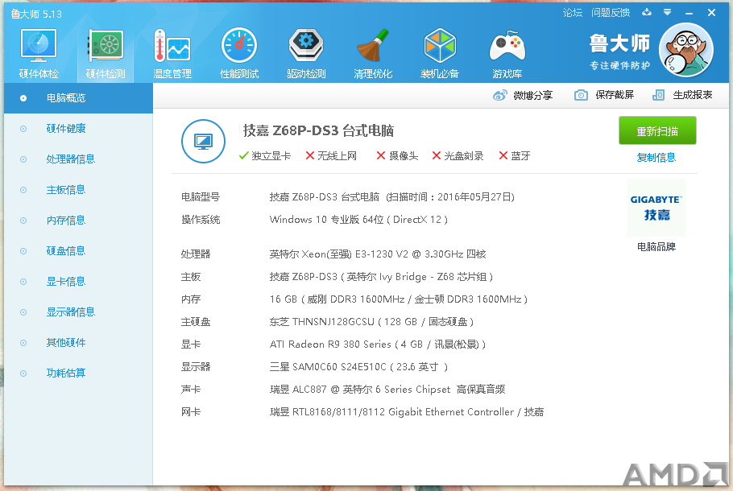The width and height of the screenshot is (733, 491).
Task: Click the 复制信息 copy info link
Action: (656, 158)
